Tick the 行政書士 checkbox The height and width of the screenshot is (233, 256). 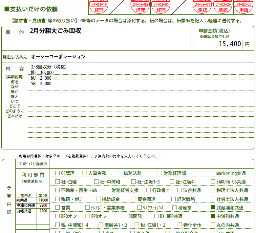149,190
